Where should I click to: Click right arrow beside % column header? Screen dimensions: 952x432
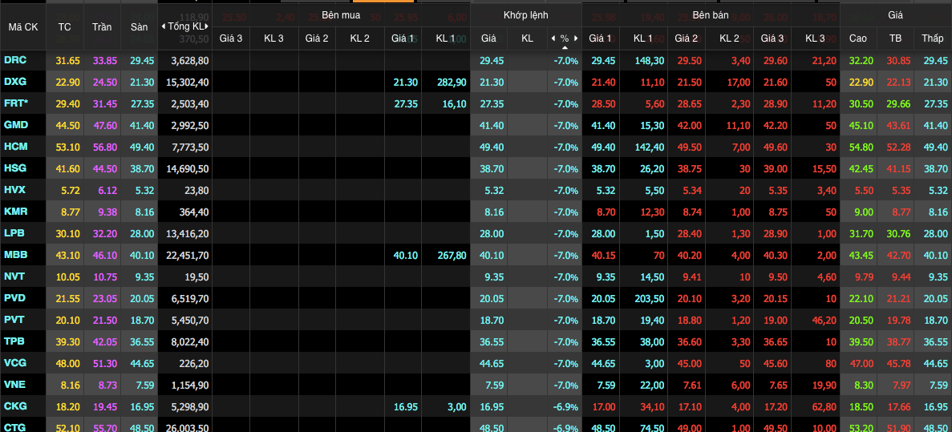575,38
